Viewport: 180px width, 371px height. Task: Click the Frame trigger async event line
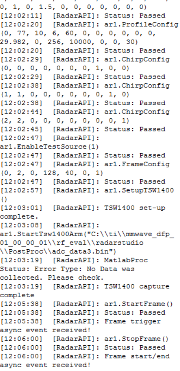pyautogui.click(x=80, y=326)
